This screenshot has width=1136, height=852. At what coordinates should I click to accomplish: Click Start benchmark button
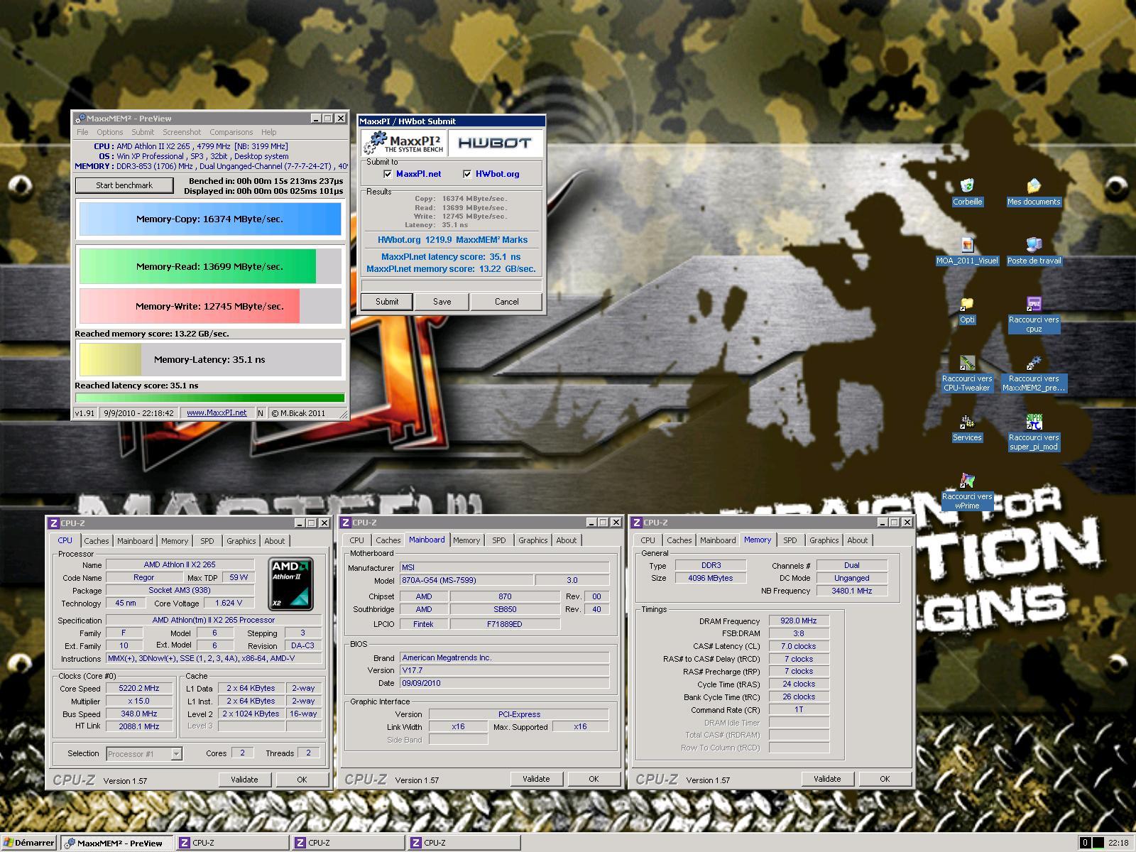pos(124,185)
